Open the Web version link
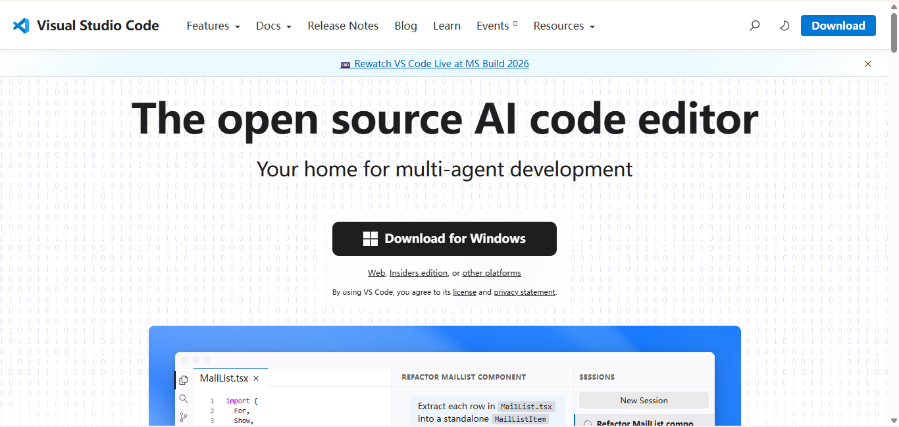This screenshot has height=427, width=899. (x=376, y=273)
